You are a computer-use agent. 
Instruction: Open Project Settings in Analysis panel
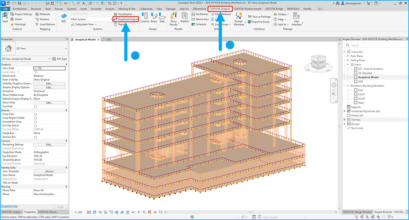[x=21, y=14]
